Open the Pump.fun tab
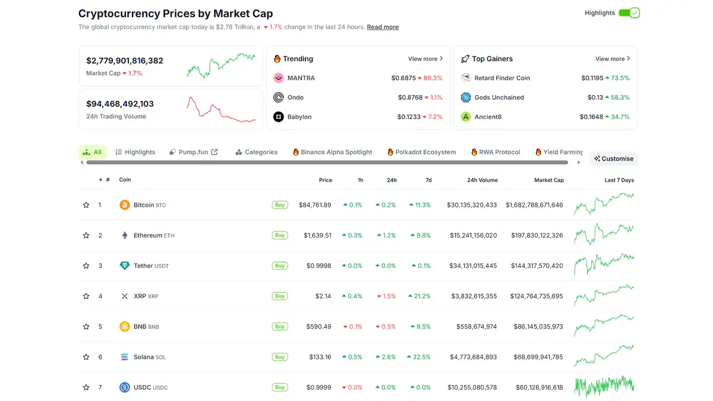Image resolution: width=713 pixels, height=401 pixels. point(194,152)
